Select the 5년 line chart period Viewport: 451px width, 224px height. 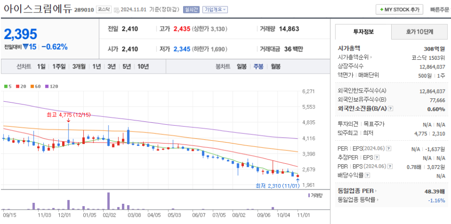click(x=126, y=66)
